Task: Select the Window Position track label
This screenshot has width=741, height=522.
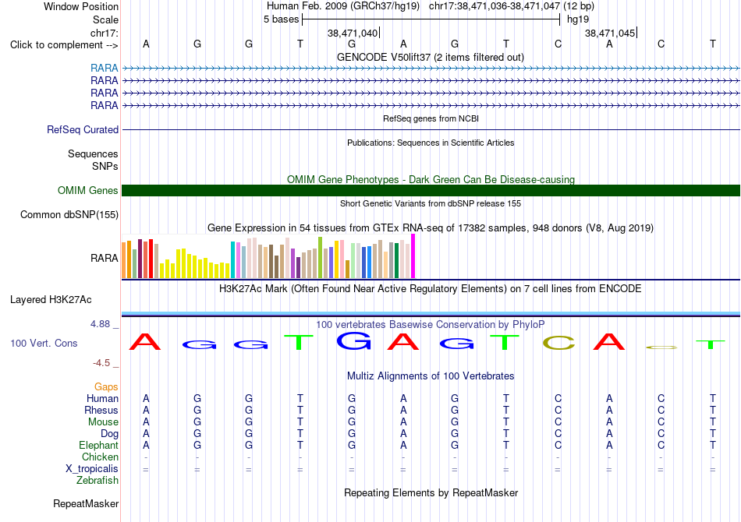Action: (x=81, y=6)
